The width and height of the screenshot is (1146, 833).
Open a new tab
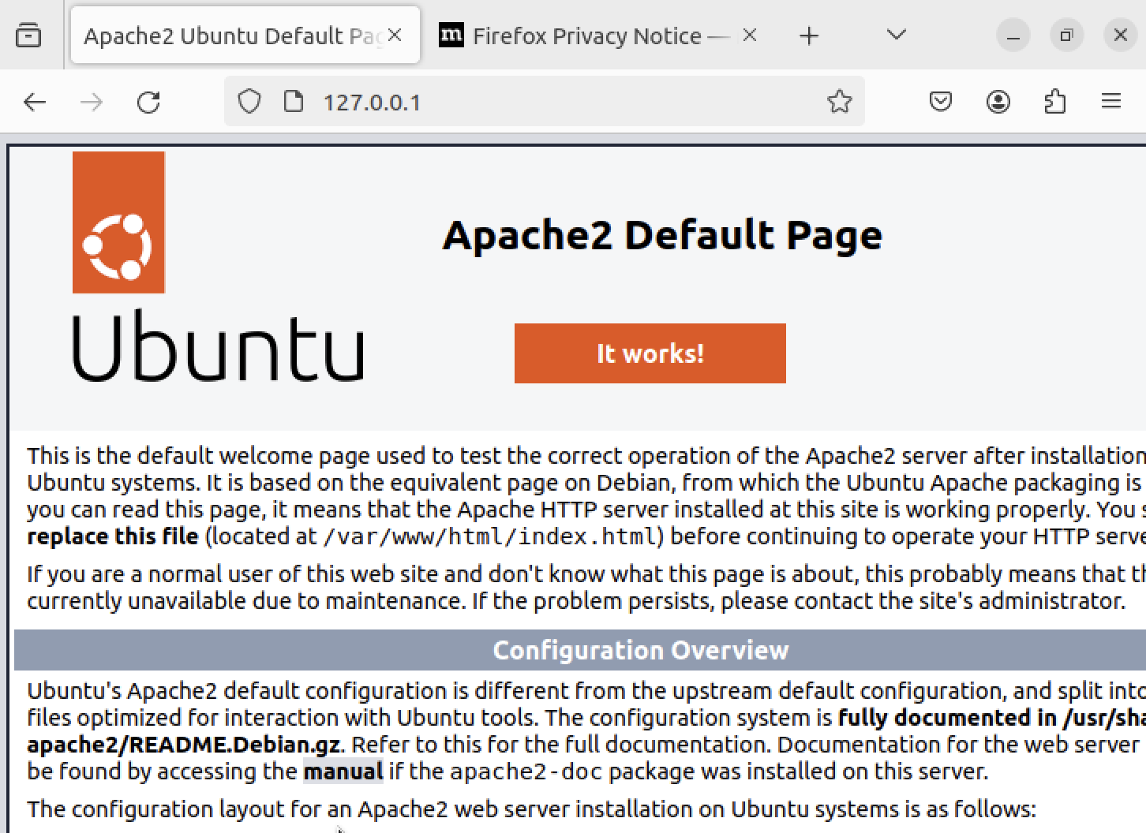809,35
